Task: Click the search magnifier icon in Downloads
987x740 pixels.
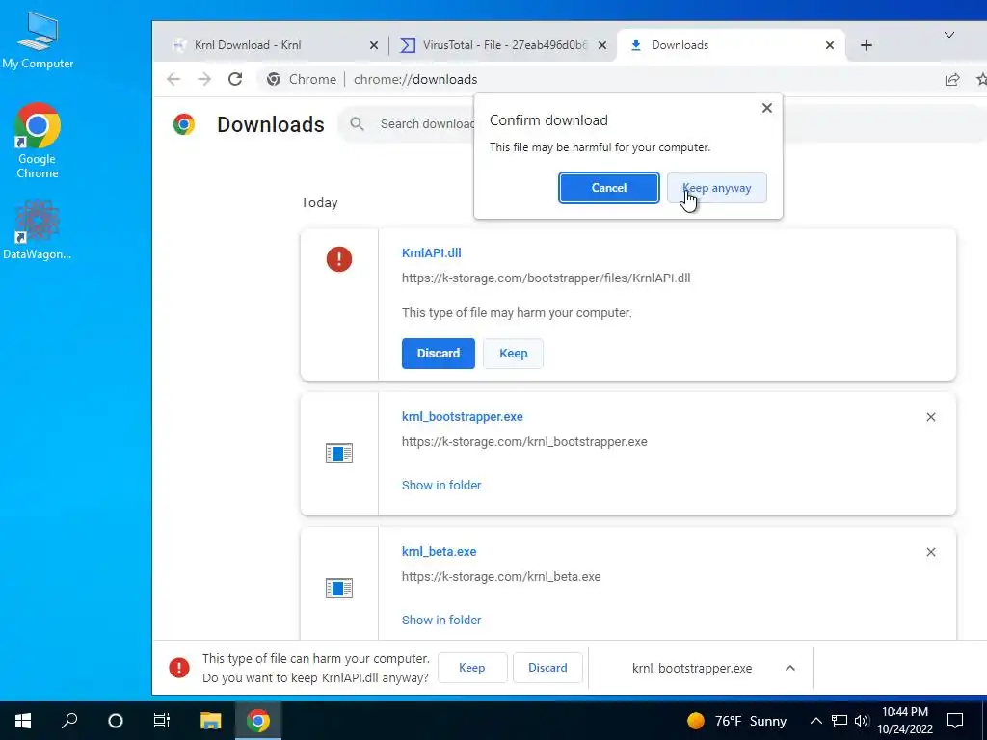Action: [357, 124]
